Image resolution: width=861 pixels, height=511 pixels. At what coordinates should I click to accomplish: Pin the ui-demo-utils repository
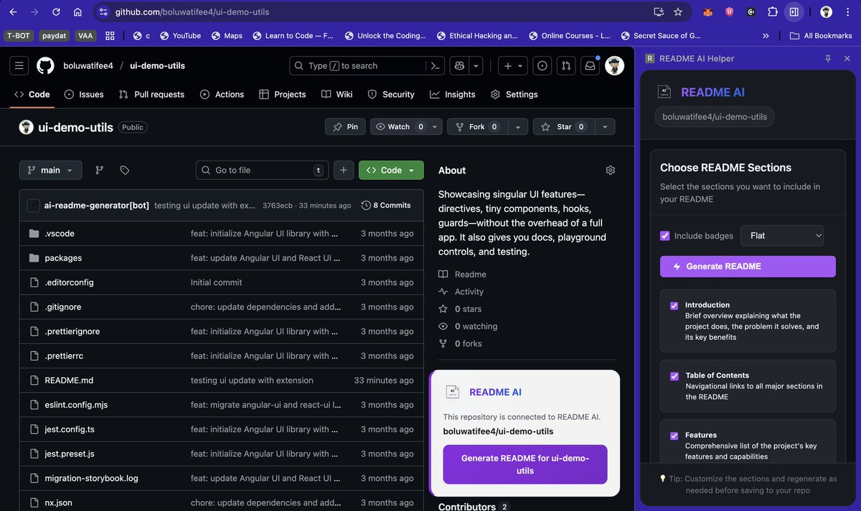(345, 127)
